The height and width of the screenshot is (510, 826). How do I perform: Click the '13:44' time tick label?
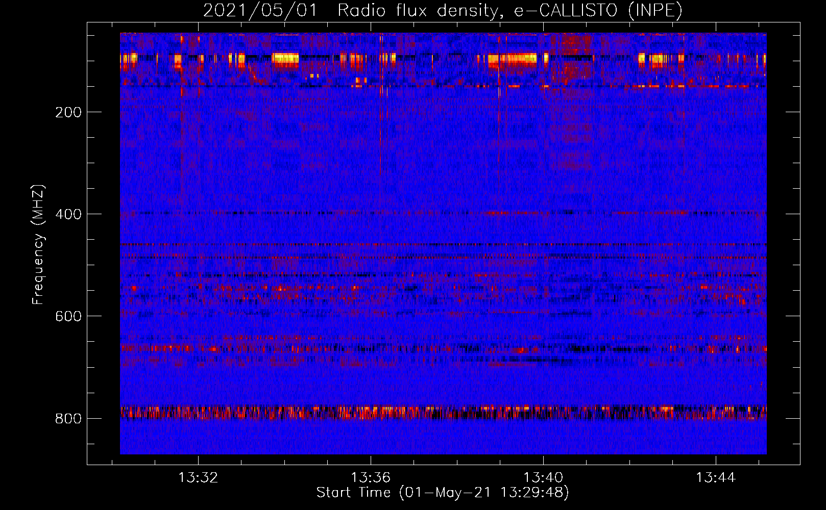point(716,477)
